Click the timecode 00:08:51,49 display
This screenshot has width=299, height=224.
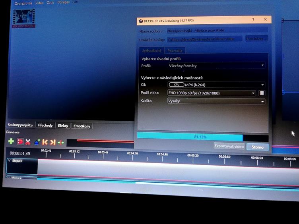point(20,154)
